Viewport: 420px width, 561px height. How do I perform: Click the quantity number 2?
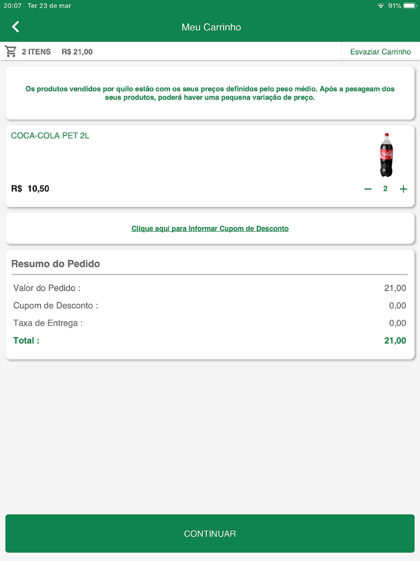point(385,189)
